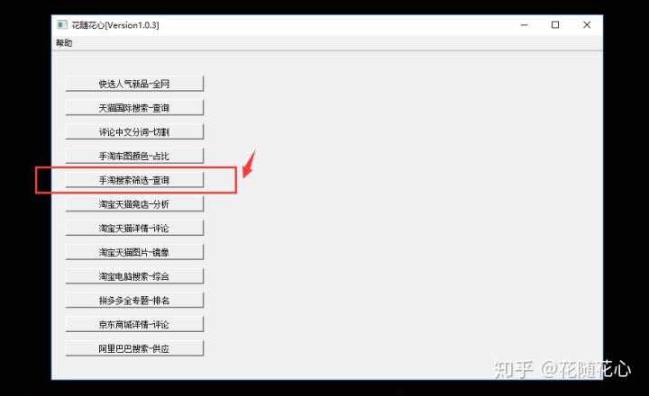Click the red arrow annotation
The image size is (649, 396).
tap(249, 164)
